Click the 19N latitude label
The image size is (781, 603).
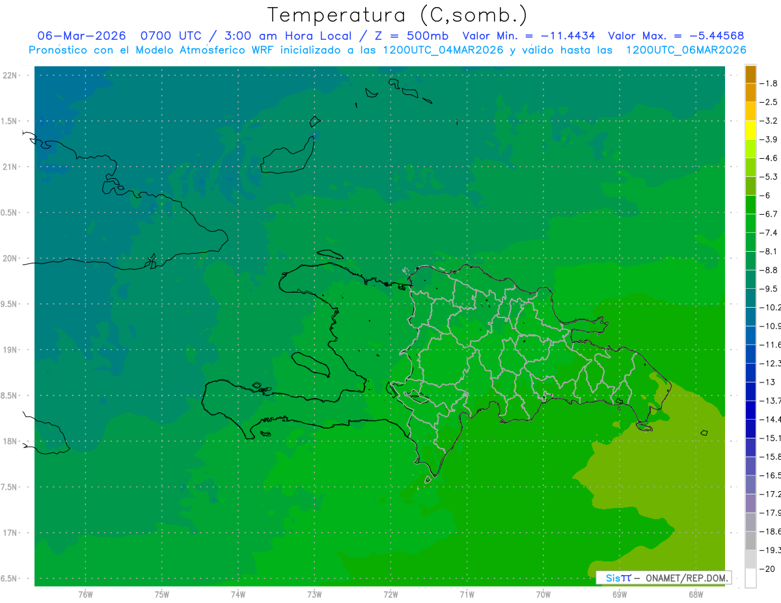pyautogui.click(x=11, y=350)
